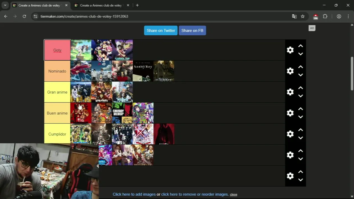Select the Nominado tier label

tap(57, 71)
